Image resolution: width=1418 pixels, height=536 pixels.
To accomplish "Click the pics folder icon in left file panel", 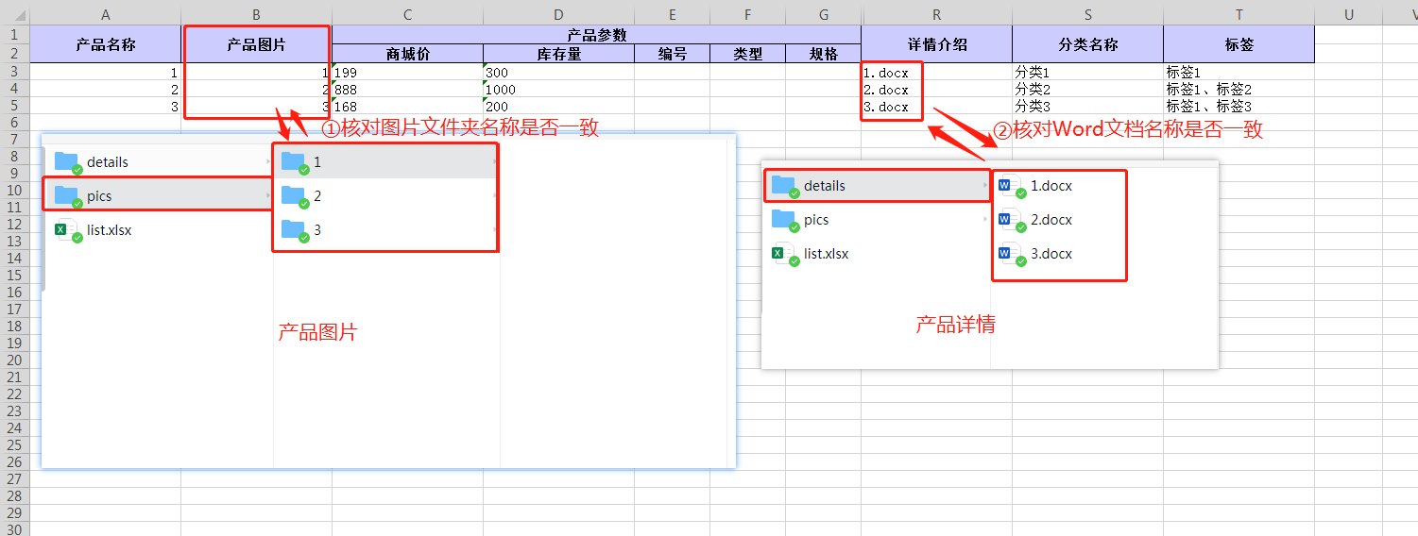I will 67,195.
